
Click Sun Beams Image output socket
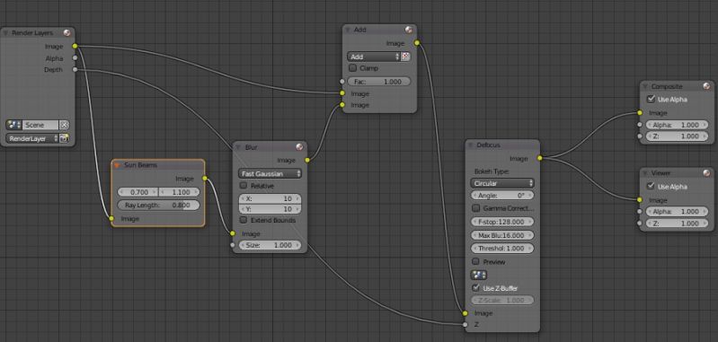click(204, 179)
